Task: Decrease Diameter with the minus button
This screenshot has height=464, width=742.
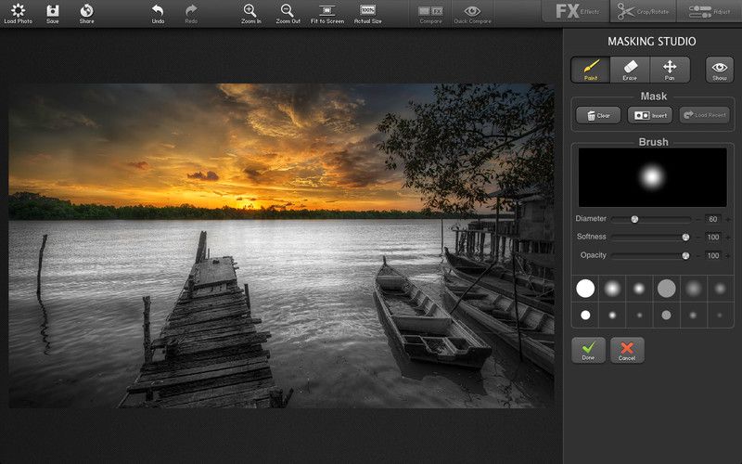Action: pyautogui.click(x=698, y=219)
